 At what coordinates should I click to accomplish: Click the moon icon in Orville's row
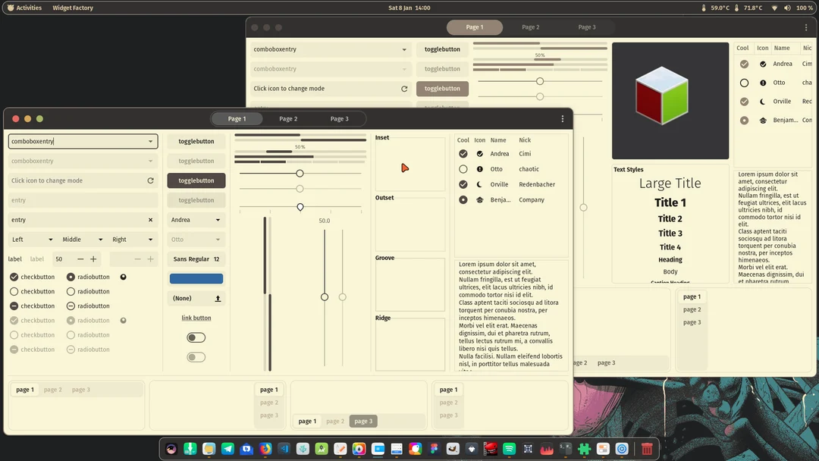pyautogui.click(x=479, y=184)
